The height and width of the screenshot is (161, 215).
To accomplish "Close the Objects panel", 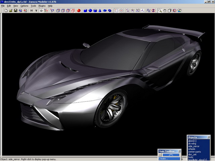I will [x=208, y=137].
